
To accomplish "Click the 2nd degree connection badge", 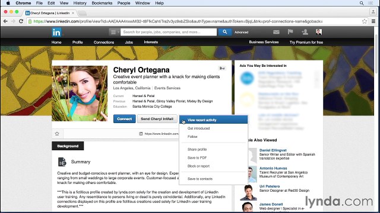I will click(221, 69).
